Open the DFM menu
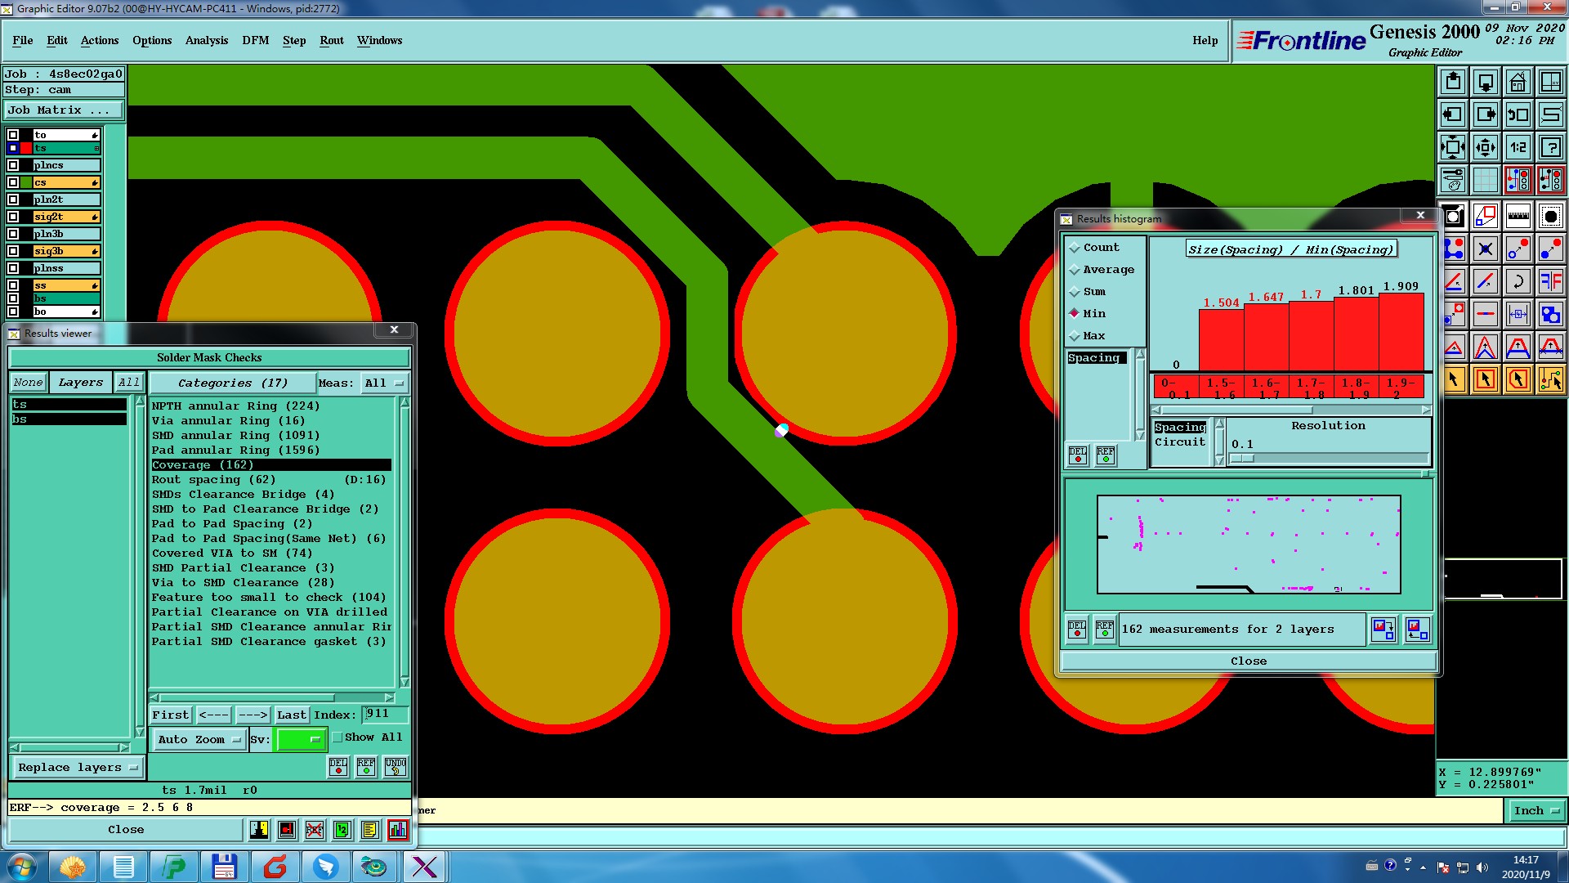This screenshot has width=1569, height=883. 255,40
